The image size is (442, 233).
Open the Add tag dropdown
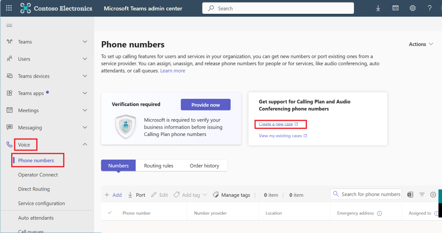coord(190,195)
